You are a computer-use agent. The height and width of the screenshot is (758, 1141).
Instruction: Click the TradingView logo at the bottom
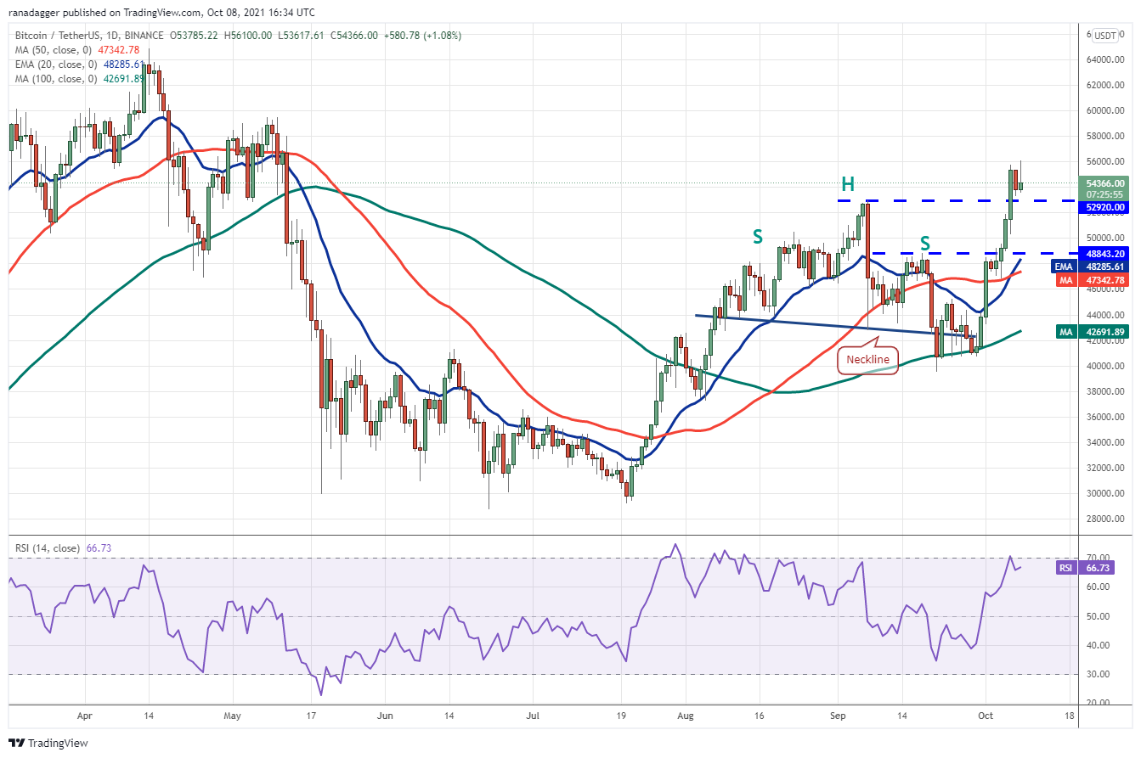tap(48, 743)
